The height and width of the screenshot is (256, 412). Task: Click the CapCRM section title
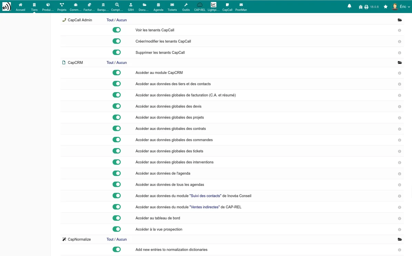coord(75,63)
